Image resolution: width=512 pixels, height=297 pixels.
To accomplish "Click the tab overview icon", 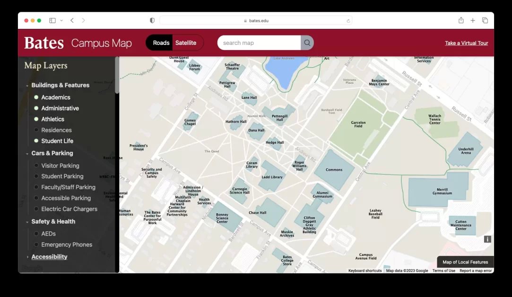I will 485,20.
